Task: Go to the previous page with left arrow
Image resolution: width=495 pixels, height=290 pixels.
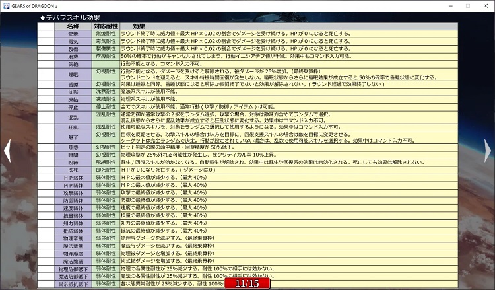Action: click(7, 151)
